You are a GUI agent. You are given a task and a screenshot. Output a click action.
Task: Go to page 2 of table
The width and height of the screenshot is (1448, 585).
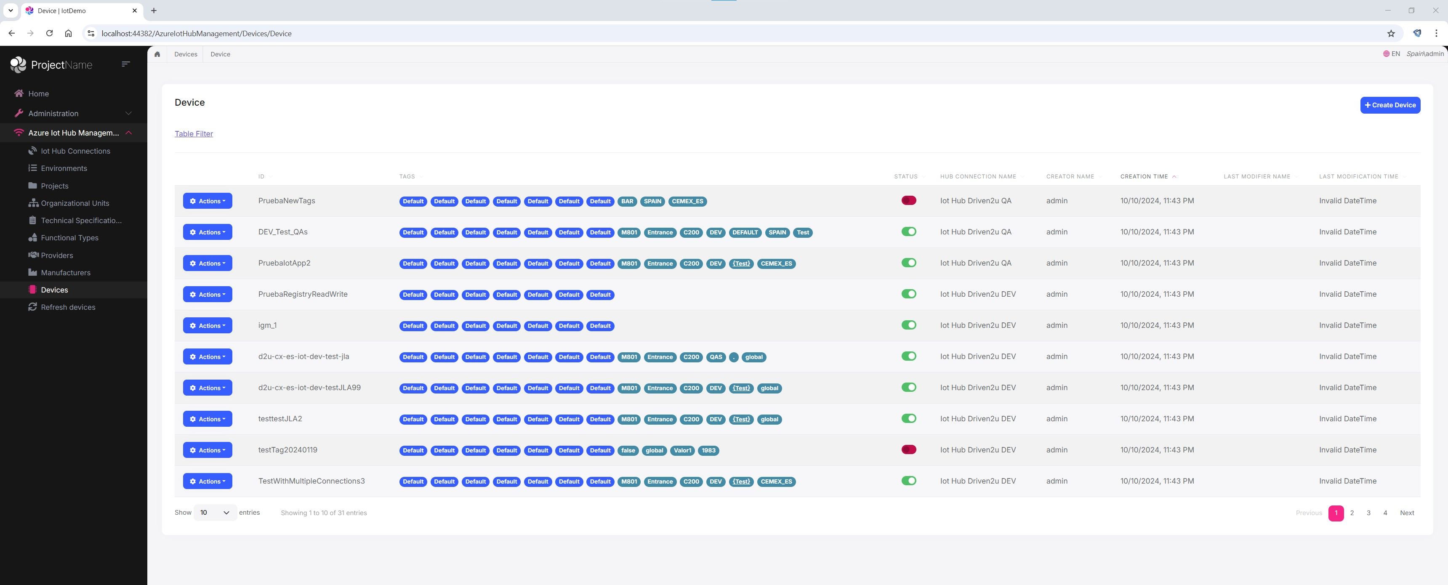pyautogui.click(x=1352, y=513)
